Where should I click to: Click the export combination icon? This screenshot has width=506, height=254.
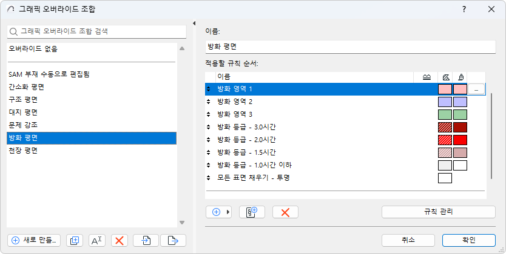173,240
